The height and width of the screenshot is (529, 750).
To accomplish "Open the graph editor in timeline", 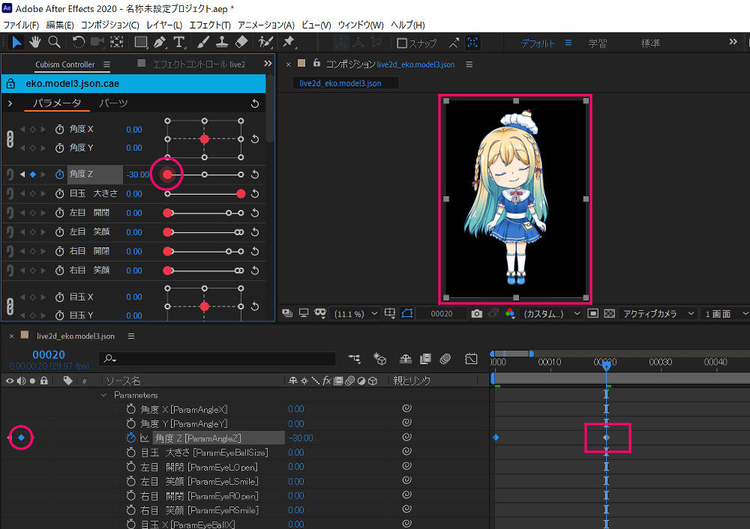I will tap(471, 358).
